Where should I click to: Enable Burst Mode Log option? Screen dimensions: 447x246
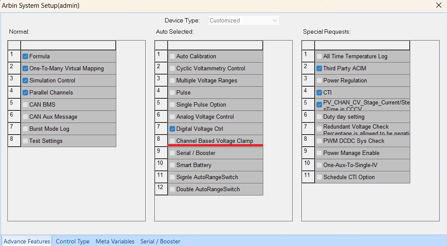click(x=25, y=129)
